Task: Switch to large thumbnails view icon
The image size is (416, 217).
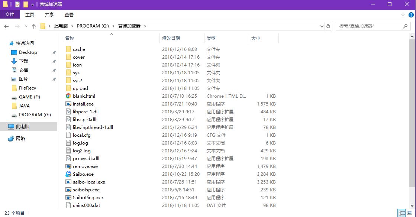Action: pyautogui.click(x=410, y=213)
